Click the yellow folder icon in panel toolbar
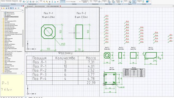Viewport: 174px width, 98px height. 4,8
